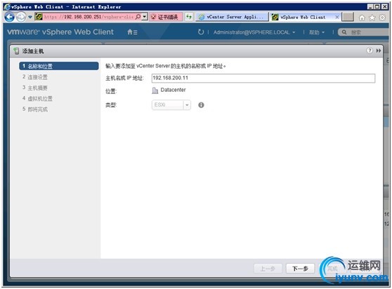Click the browser Forward arrow button

click(21, 17)
